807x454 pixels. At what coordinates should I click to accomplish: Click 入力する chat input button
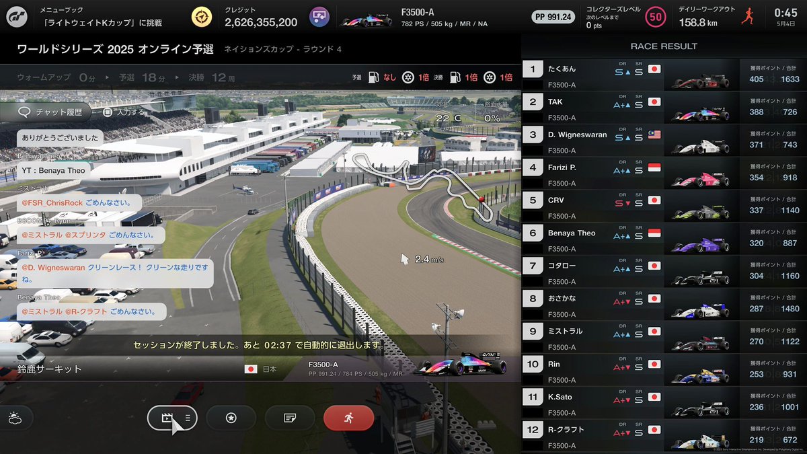(x=124, y=112)
